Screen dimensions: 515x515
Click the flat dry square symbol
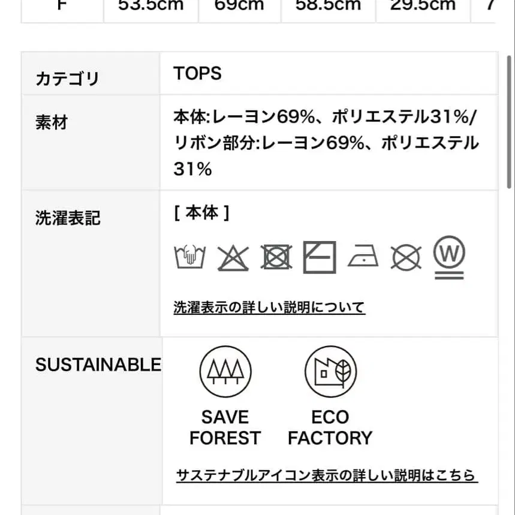pyautogui.click(x=320, y=257)
